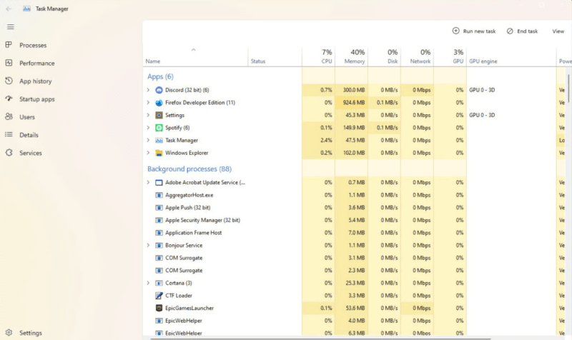Sort by the Memory column header
The width and height of the screenshot is (572, 340).
[351, 56]
